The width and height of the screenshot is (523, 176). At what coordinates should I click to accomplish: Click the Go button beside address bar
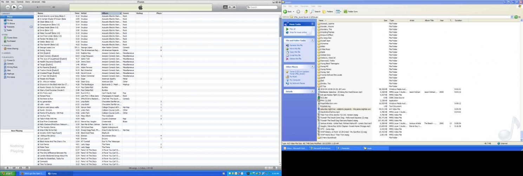(518, 17)
